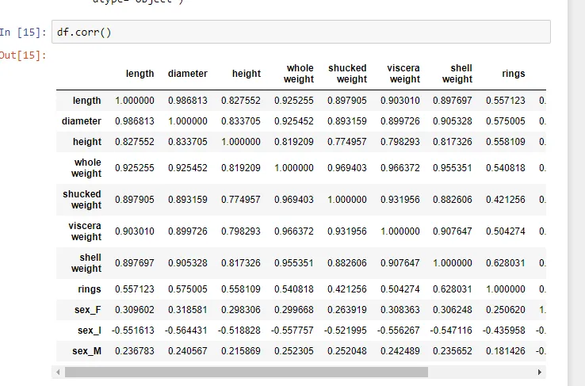The height and width of the screenshot is (386, 585).
Task: Click value 0.969403 in the whole weight row
Action: click(347, 168)
